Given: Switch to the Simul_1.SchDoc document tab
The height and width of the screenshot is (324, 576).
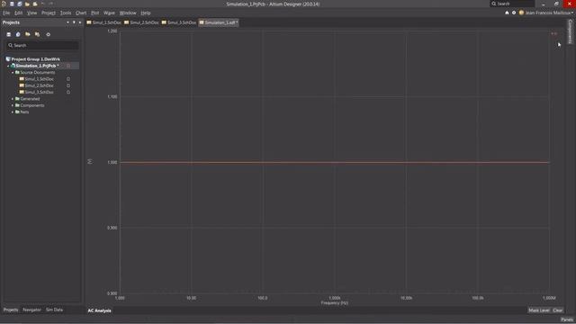Looking at the screenshot, I should click(x=104, y=22).
